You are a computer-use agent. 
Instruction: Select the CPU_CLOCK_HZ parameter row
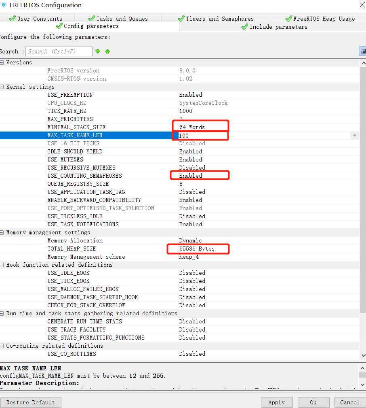click(180, 103)
